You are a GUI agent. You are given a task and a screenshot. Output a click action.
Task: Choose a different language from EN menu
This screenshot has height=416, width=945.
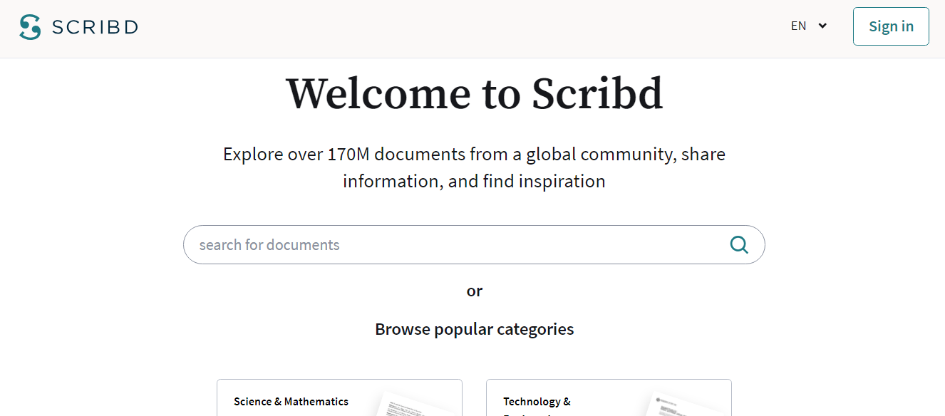pyautogui.click(x=808, y=25)
